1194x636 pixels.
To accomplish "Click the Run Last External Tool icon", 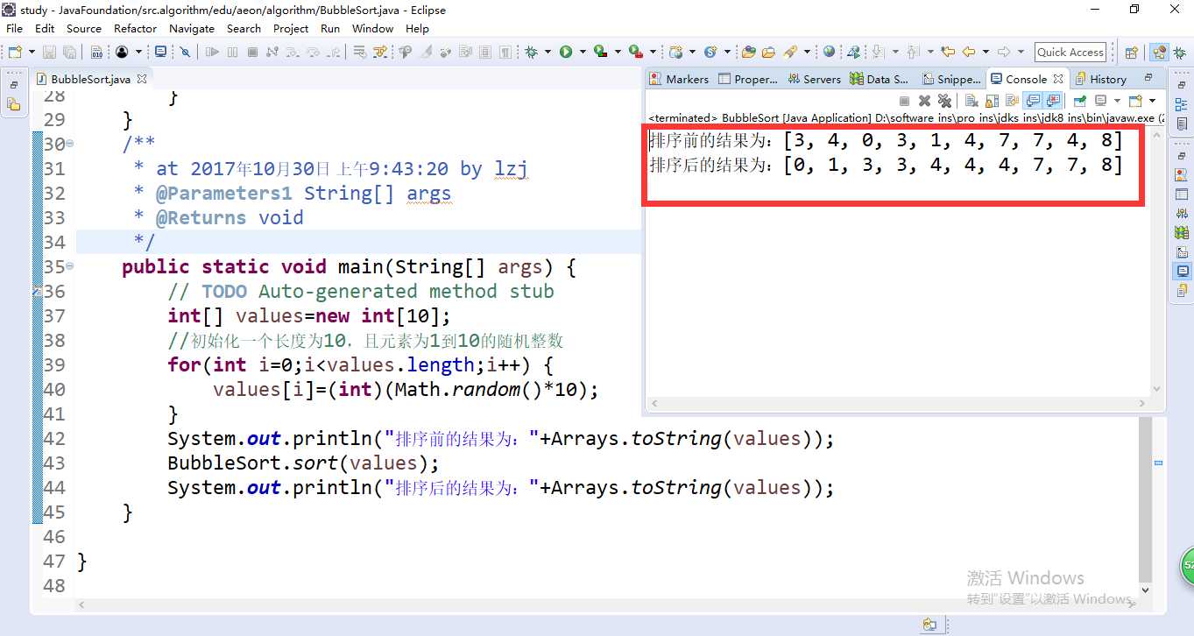I will (x=637, y=53).
